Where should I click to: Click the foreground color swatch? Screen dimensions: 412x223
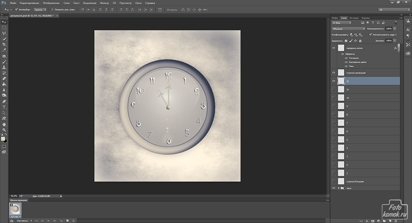point(3,139)
